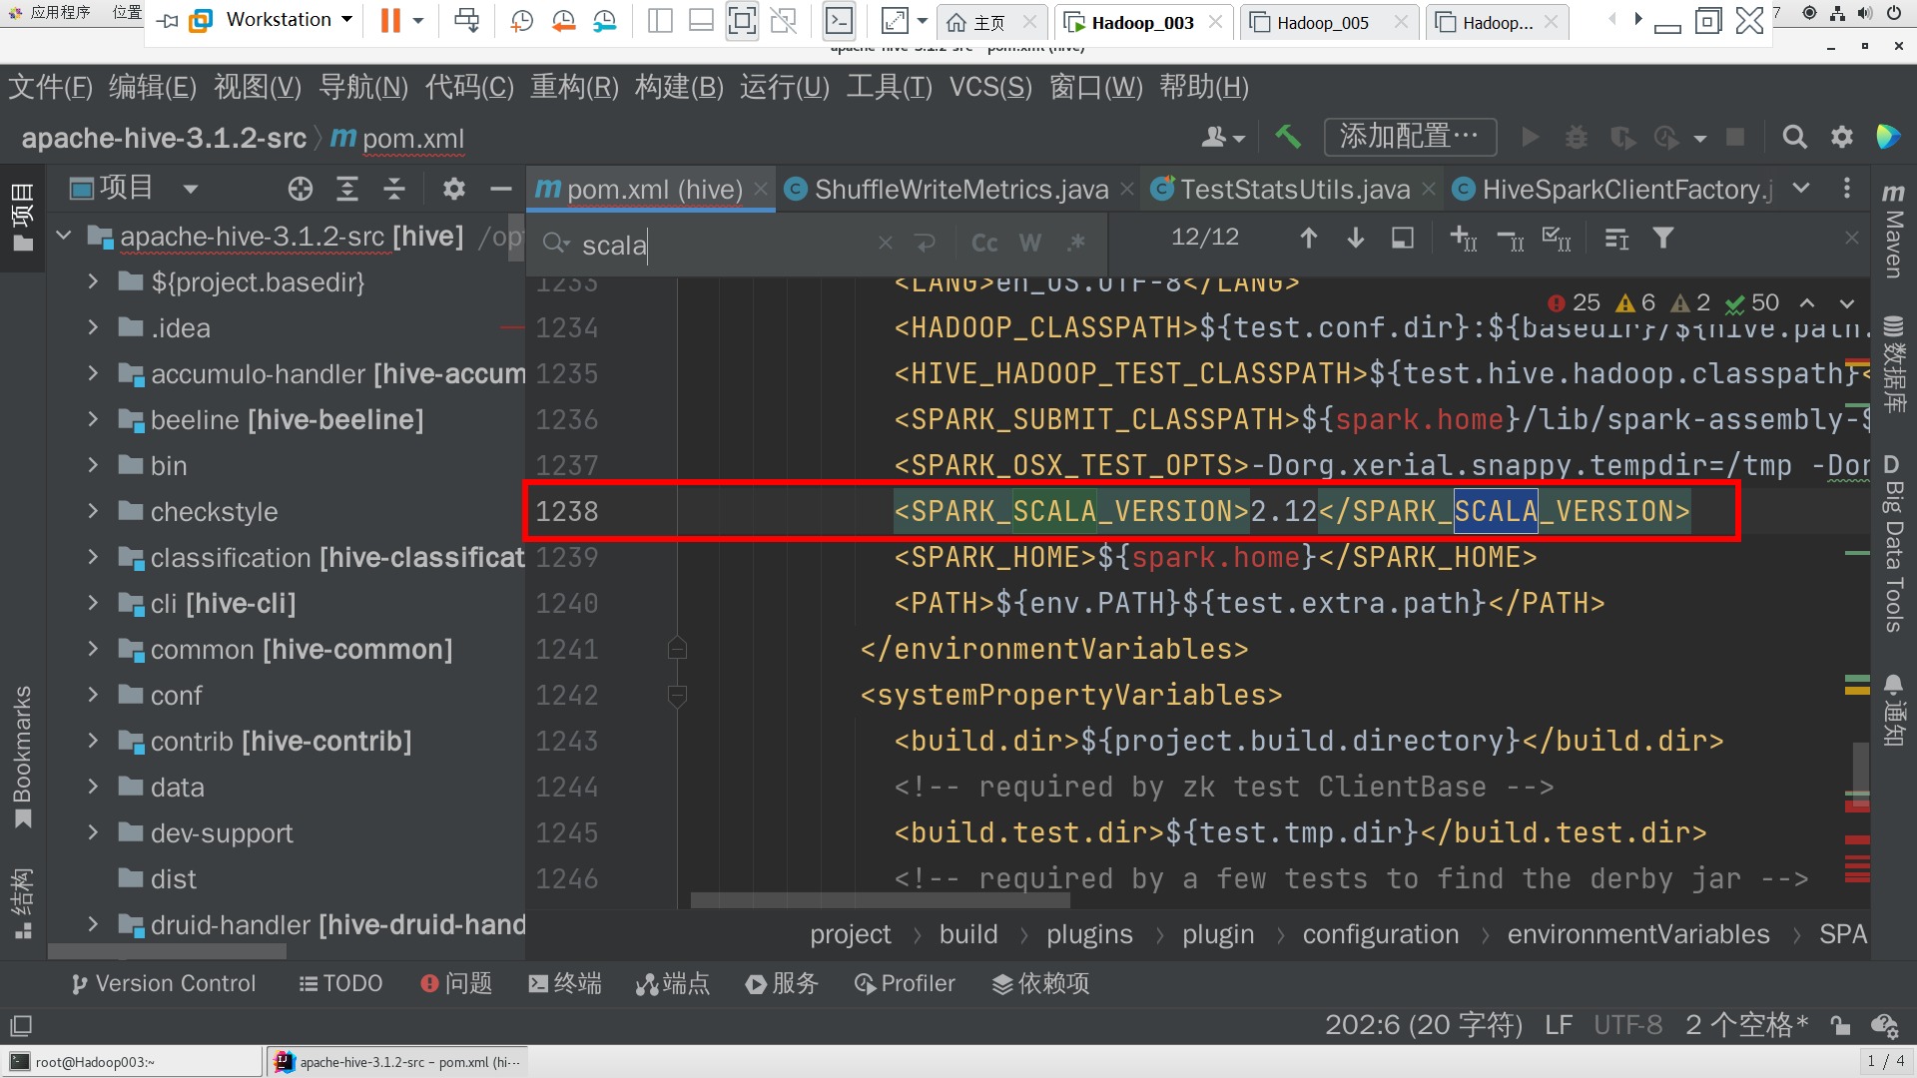Screen dimensions: 1917x1078
Task: Open the 运行(U) menu
Action: point(783,87)
